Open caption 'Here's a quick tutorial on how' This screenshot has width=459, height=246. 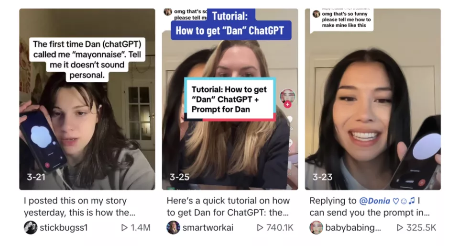(x=228, y=206)
